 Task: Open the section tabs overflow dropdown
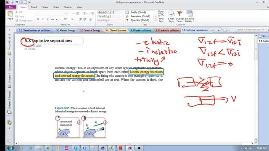coord(219,31)
